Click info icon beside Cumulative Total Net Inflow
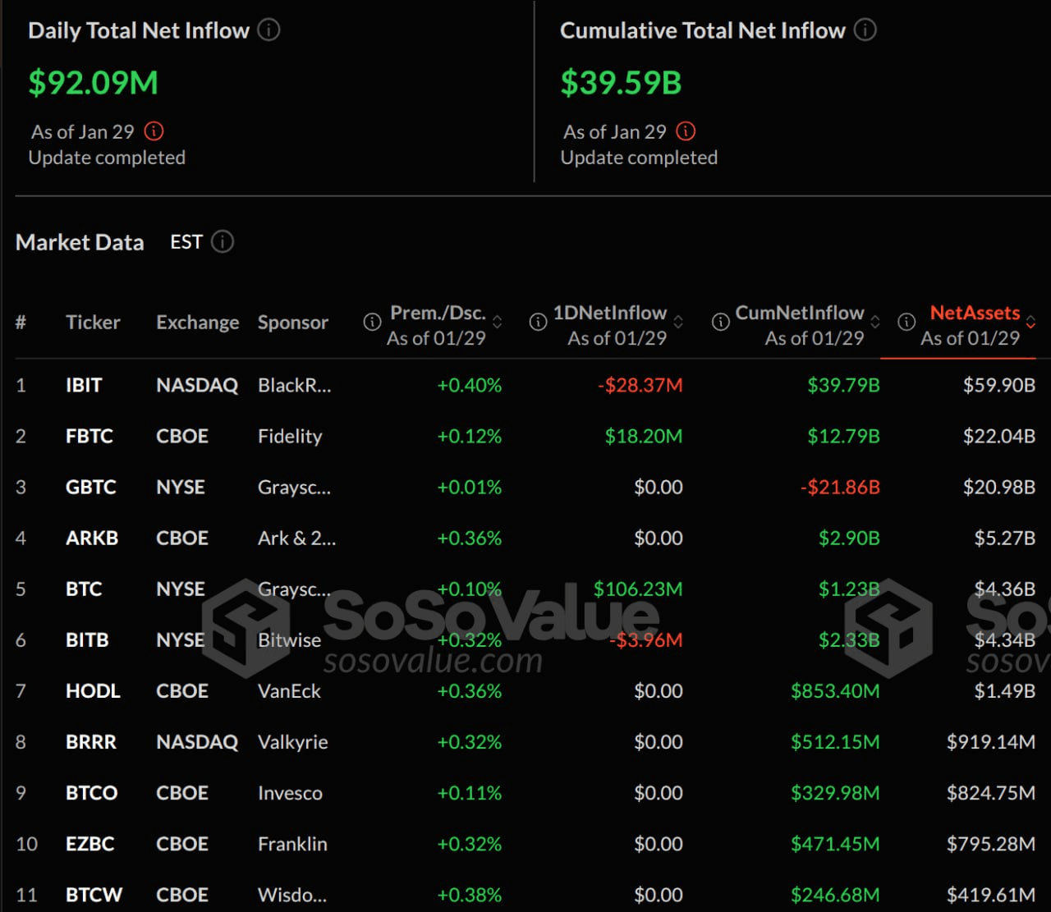This screenshot has height=912, width=1051. [865, 30]
